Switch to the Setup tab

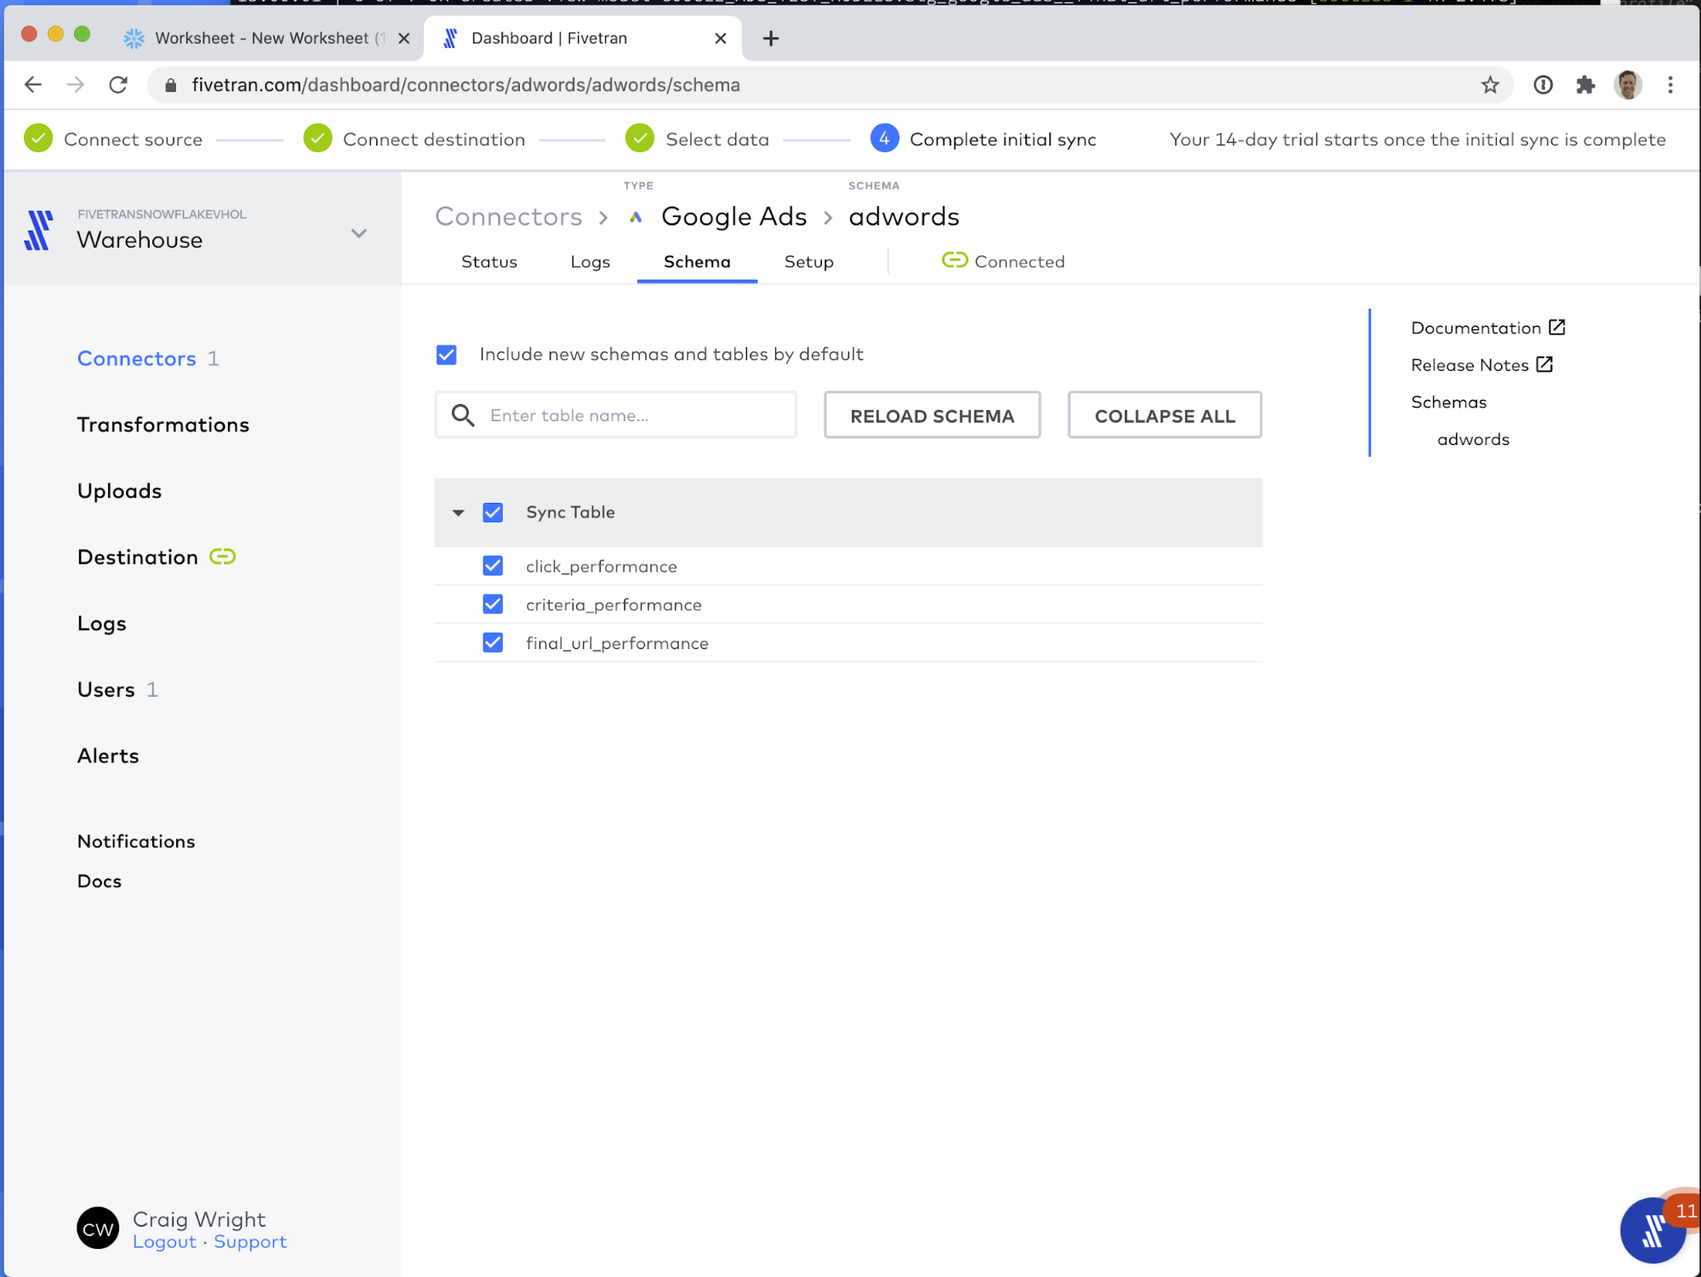coord(808,262)
